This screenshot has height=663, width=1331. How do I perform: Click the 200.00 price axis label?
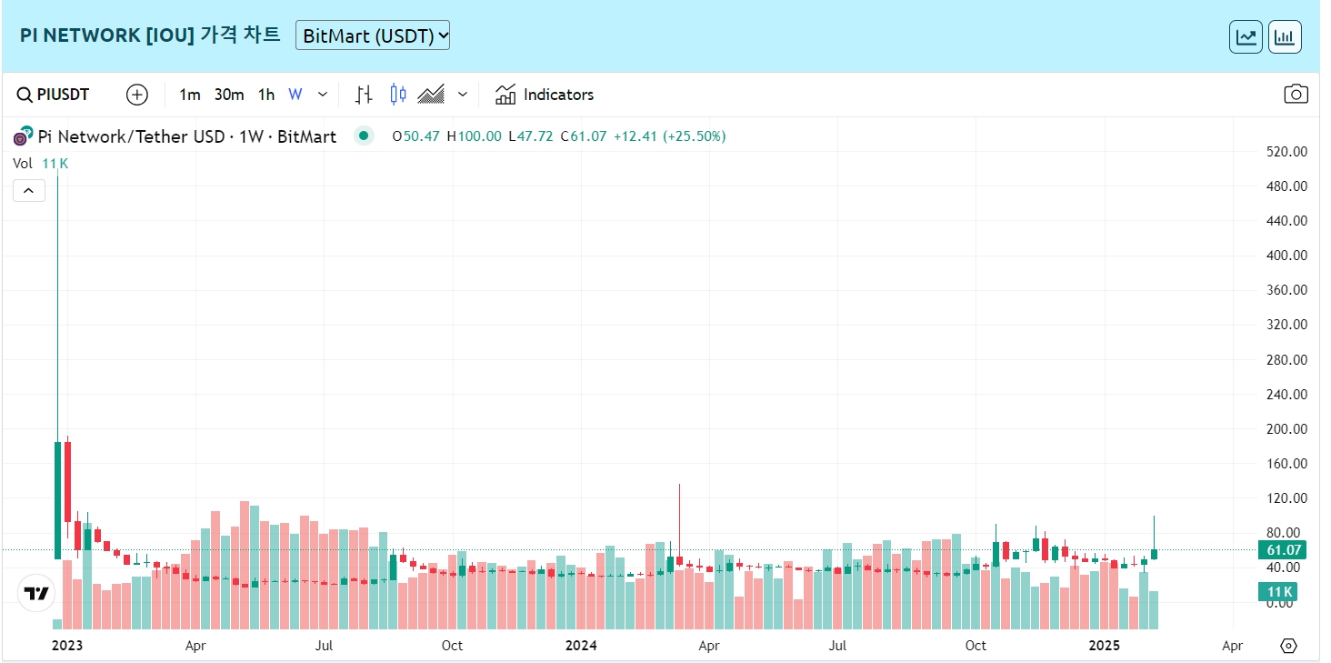[1286, 428]
